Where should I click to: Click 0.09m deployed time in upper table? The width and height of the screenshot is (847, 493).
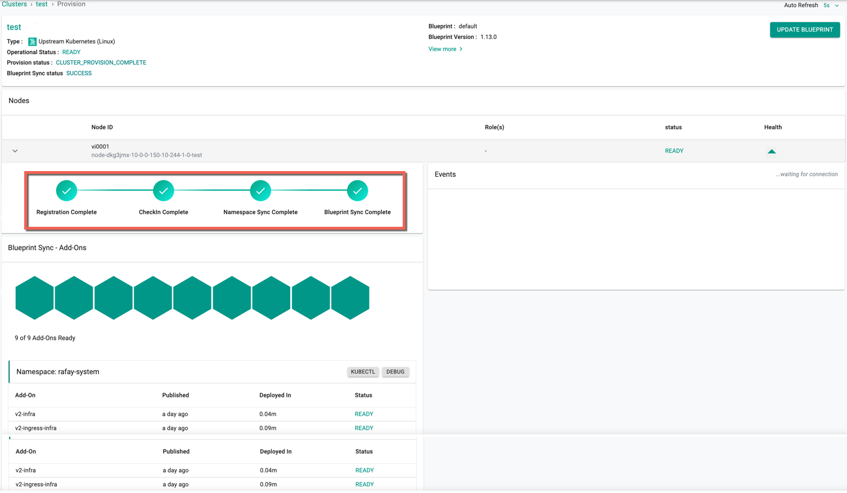[268, 428]
